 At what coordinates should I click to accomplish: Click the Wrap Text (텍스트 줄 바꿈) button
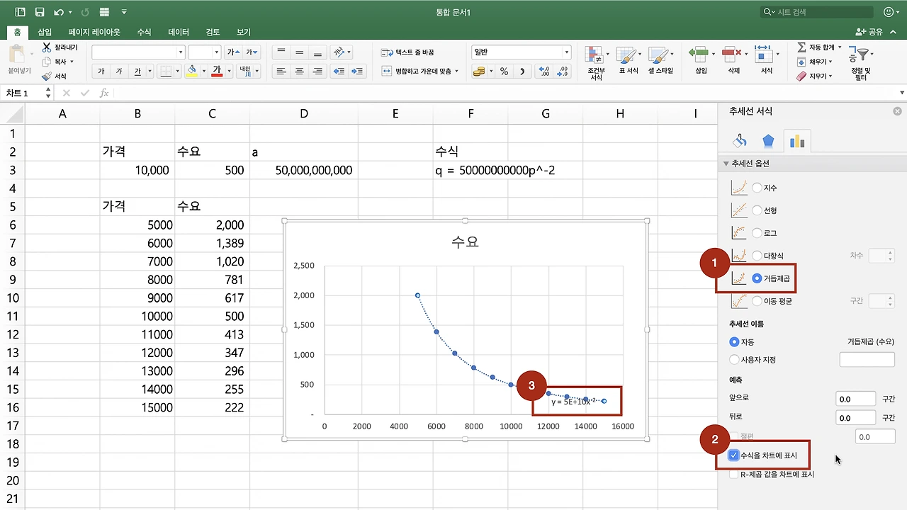(x=407, y=52)
